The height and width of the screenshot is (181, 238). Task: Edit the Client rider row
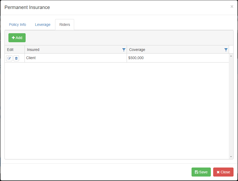(x=9, y=58)
